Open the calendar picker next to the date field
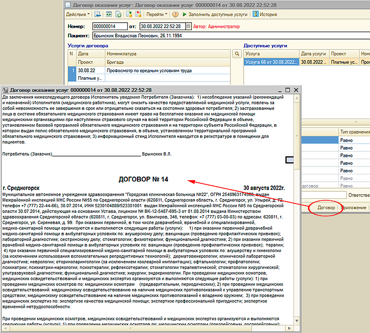Image resolution: width=370 pixels, height=333 pixels. [187, 26]
